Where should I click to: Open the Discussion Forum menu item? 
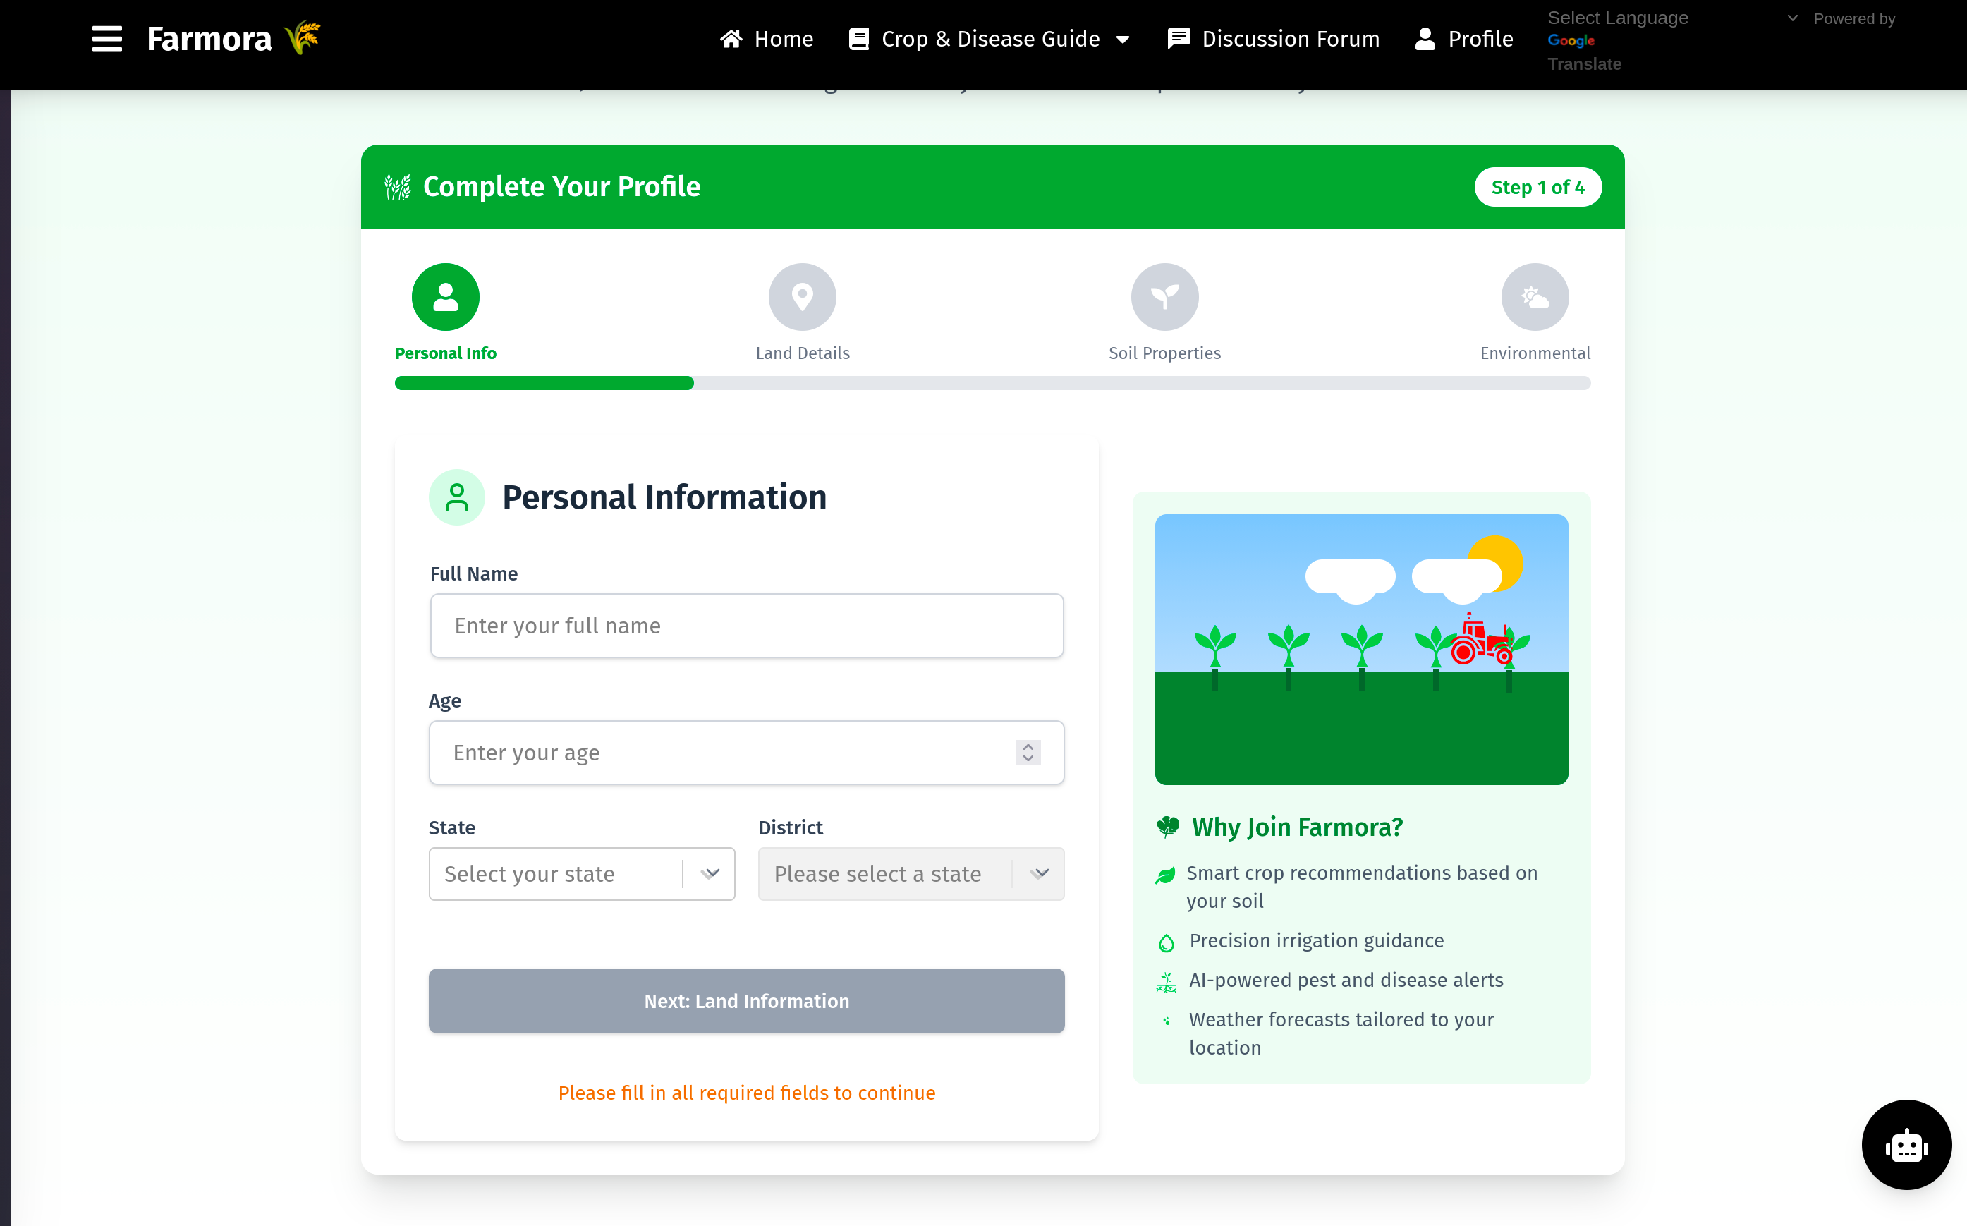coord(1273,39)
